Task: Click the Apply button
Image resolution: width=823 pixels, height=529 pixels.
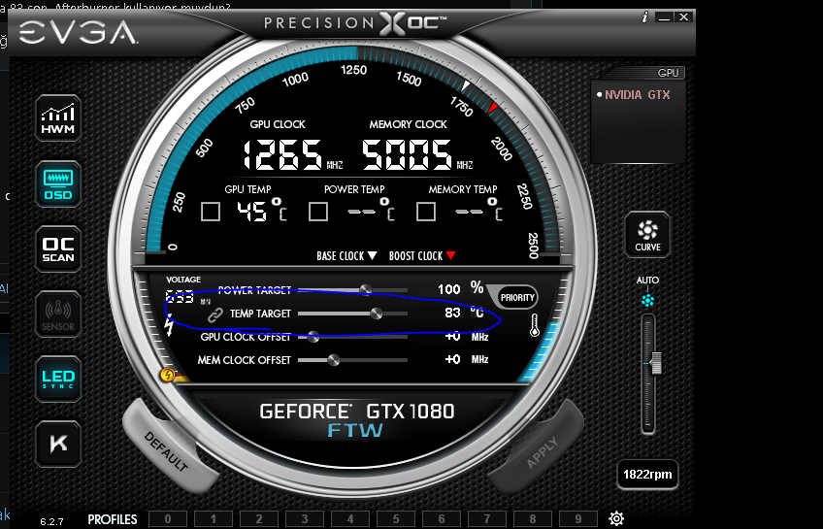Action: pos(541,452)
